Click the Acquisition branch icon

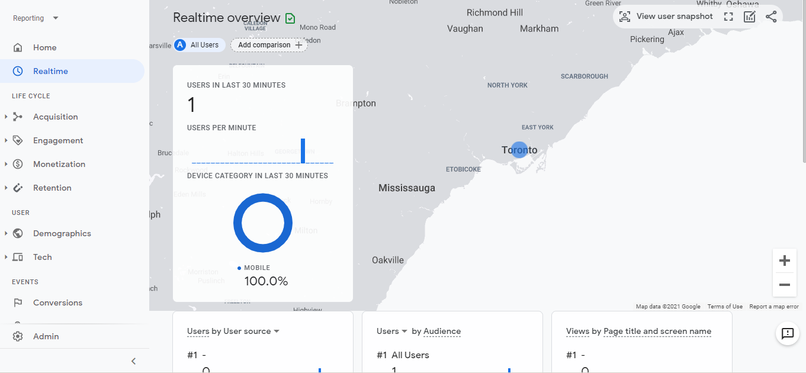18,117
